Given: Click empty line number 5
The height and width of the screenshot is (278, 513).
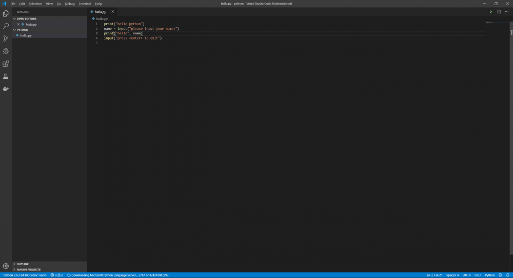Looking at the screenshot, I should coord(96,43).
